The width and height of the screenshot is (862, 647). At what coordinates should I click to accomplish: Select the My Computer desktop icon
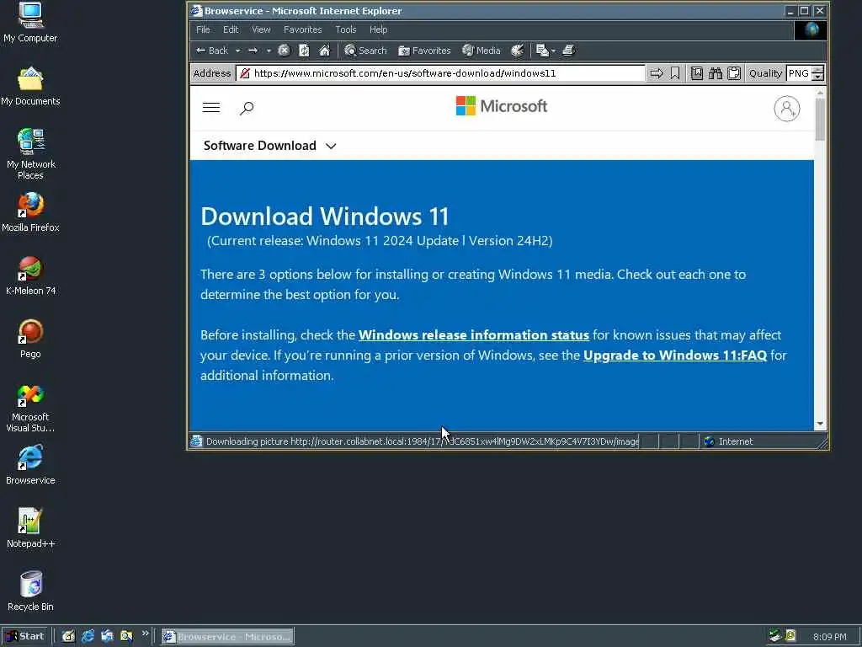30,23
